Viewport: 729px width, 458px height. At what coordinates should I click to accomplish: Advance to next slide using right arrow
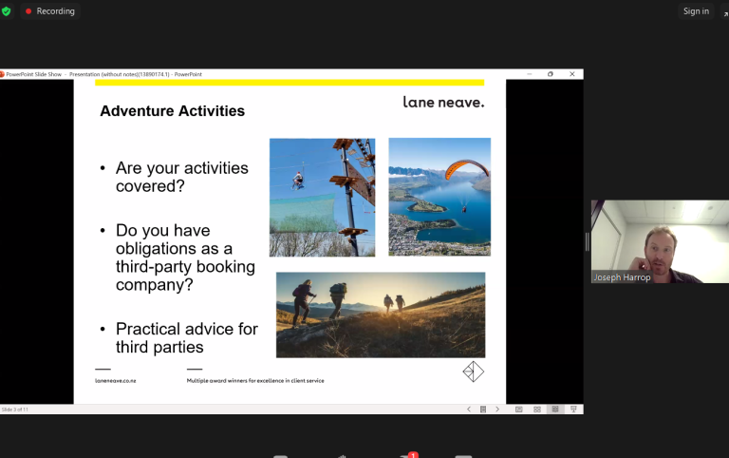(x=497, y=410)
